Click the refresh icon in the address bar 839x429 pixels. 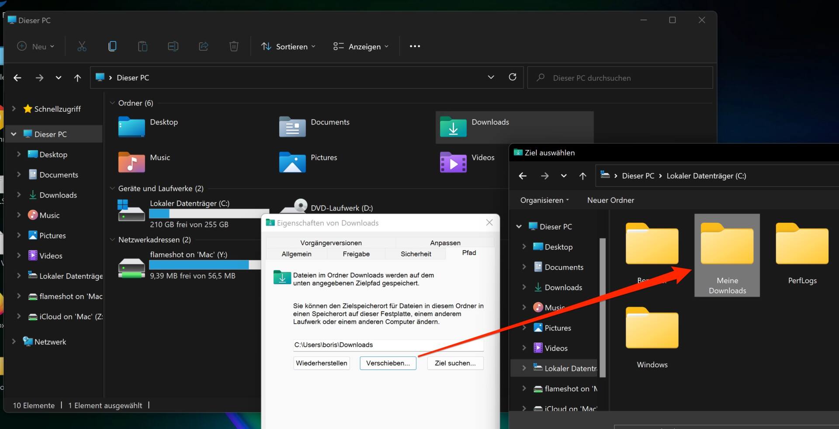(x=513, y=77)
